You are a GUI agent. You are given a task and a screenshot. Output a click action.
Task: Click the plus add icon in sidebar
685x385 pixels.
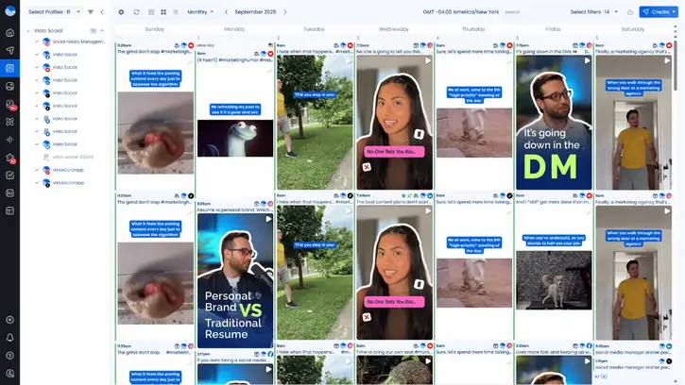point(9,320)
